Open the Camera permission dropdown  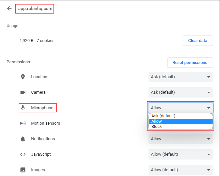pos(180,92)
